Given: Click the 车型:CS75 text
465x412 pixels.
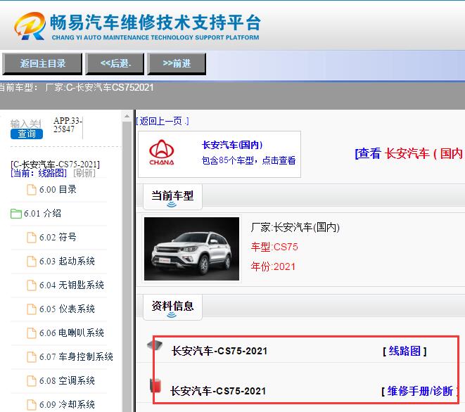Looking at the screenshot, I should point(274,247).
